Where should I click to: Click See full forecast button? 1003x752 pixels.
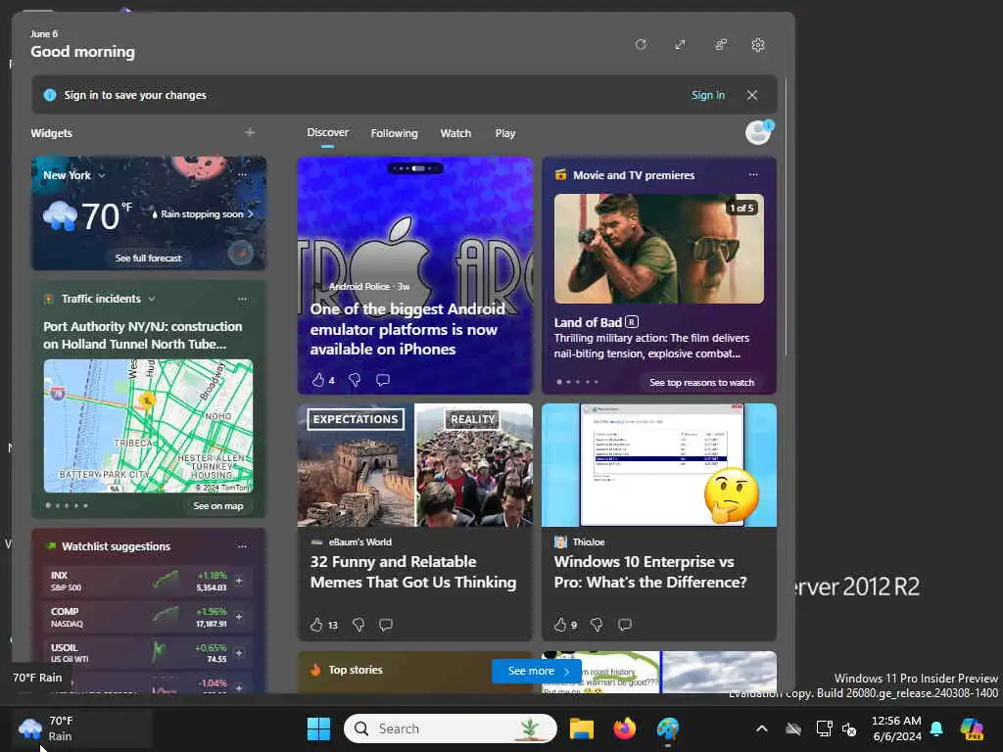click(x=148, y=258)
